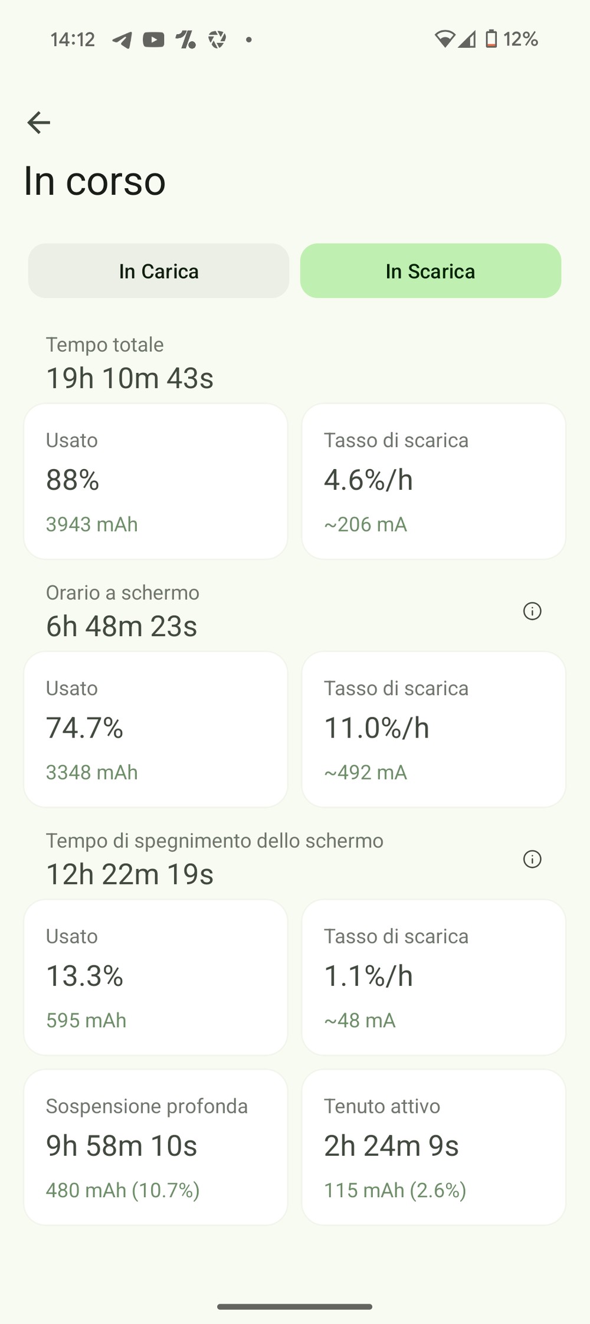Image resolution: width=590 pixels, height=1324 pixels.
Task: Open info for Orario a schermo
Action: 532,611
